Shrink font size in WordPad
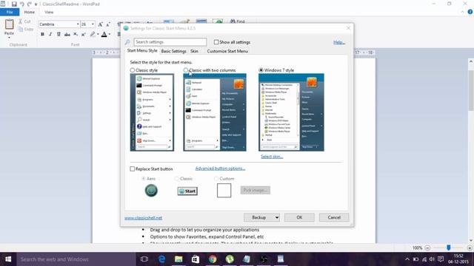The image size is (474, 266). [x=108, y=24]
